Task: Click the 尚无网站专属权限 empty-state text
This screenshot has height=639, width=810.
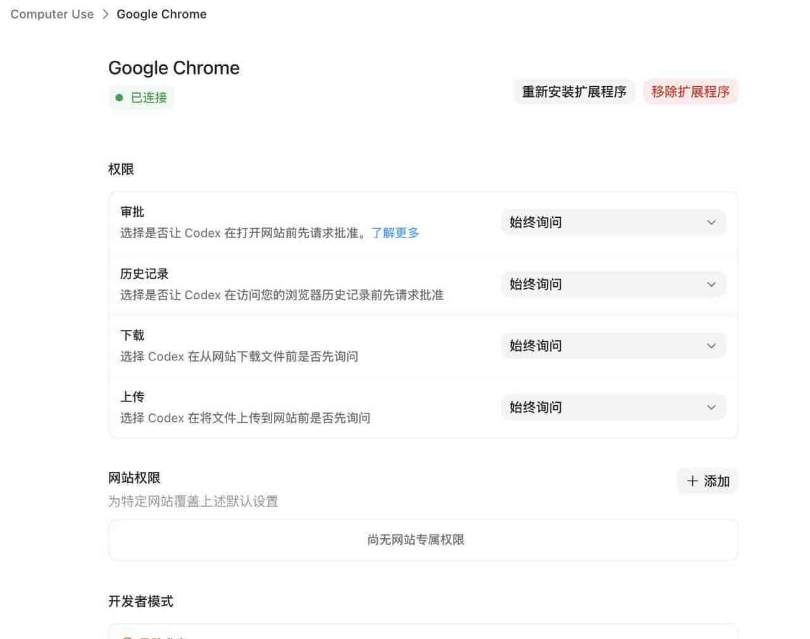Action: coord(416,540)
